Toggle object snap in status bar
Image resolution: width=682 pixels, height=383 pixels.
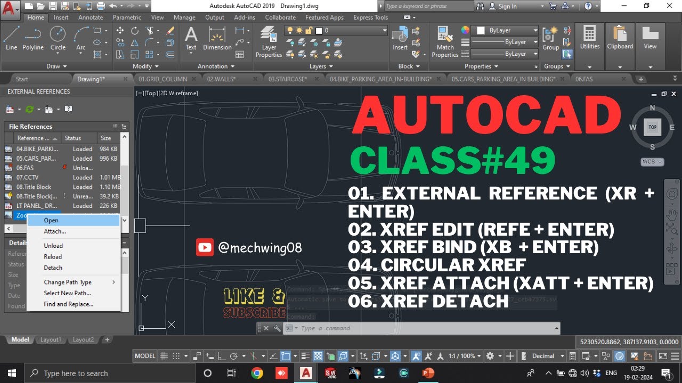286,356
